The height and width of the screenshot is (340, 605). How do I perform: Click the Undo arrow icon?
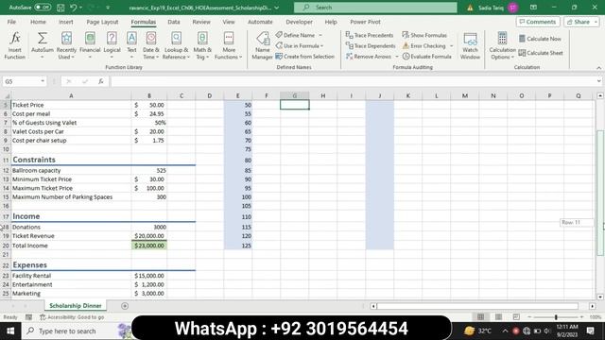tap(74, 8)
